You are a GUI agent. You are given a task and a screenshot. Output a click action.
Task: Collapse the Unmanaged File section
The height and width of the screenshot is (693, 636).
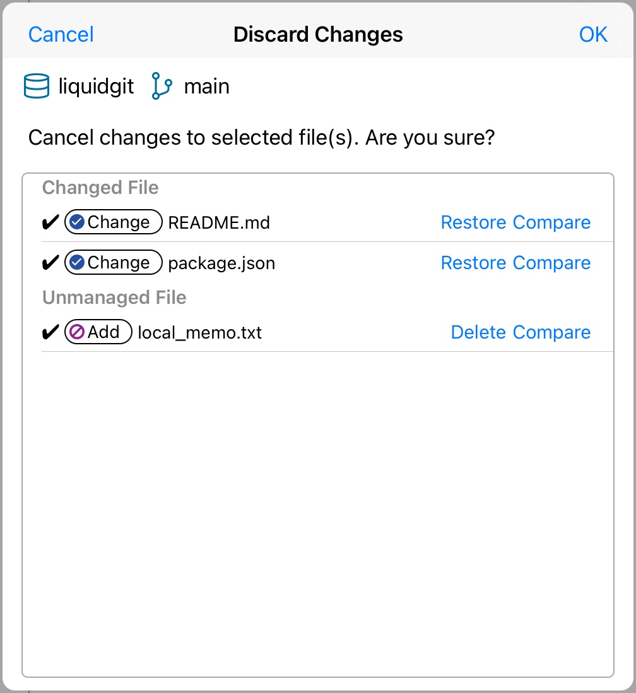(x=114, y=298)
